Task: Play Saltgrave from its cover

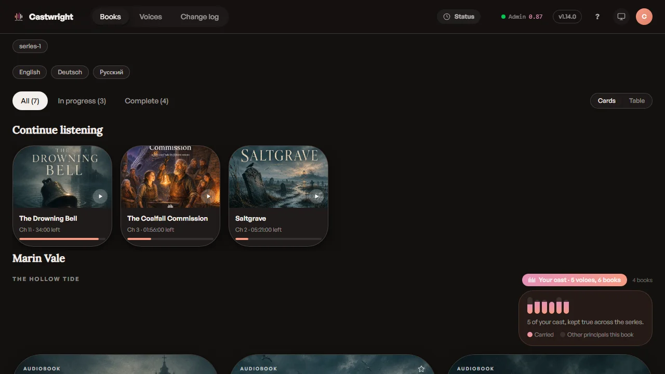Action: 316,196
